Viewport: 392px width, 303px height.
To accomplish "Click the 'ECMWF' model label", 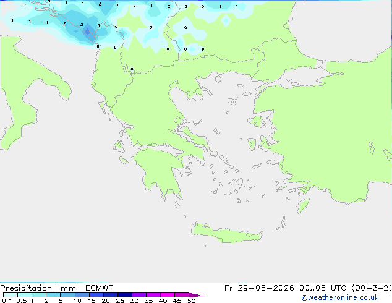I will point(100,288).
